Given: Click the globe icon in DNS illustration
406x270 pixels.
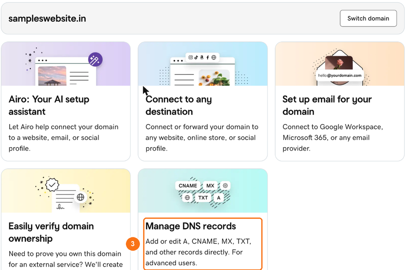Looking at the screenshot, I should [x=187, y=198].
